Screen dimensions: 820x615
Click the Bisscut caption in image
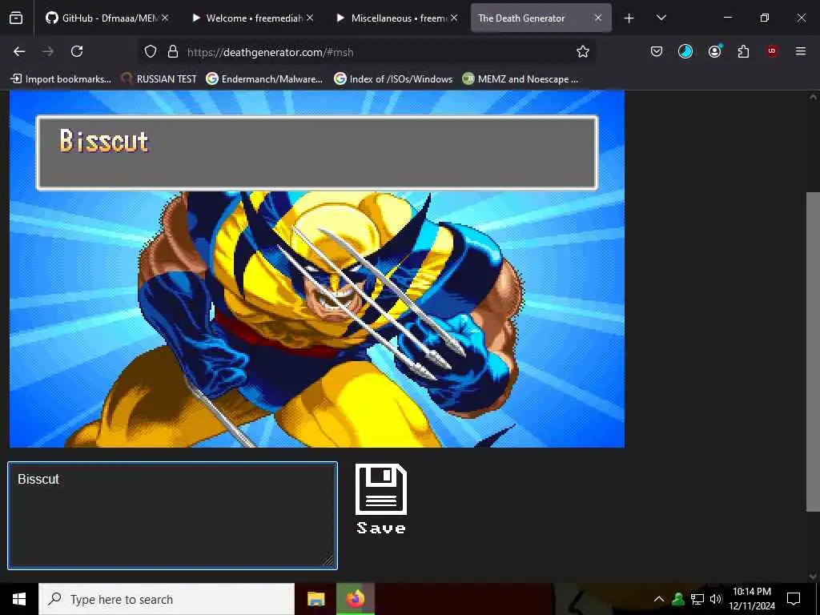[x=104, y=141]
